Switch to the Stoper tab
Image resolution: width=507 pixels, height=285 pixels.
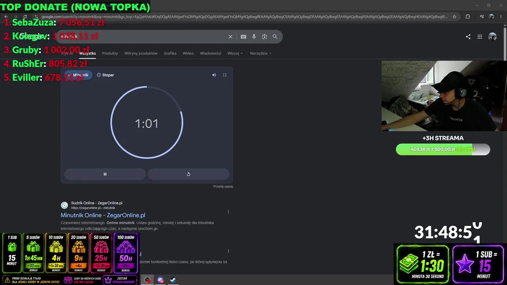[x=105, y=75]
